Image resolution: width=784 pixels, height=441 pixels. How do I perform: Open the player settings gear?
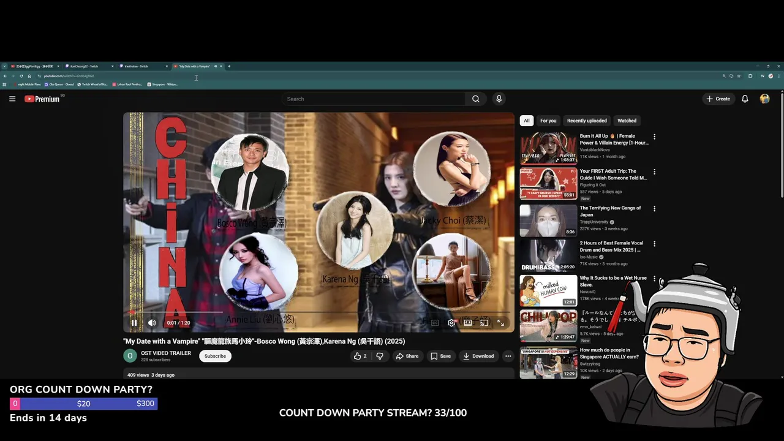click(451, 323)
